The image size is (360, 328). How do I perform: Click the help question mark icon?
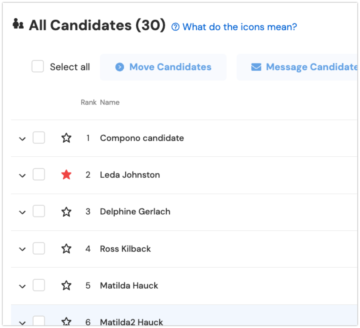[x=175, y=27]
